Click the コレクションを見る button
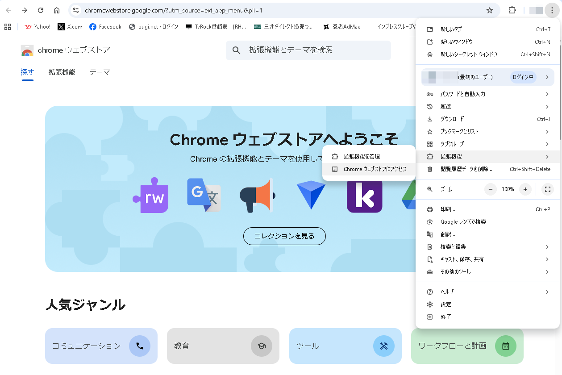 (x=284, y=236)
